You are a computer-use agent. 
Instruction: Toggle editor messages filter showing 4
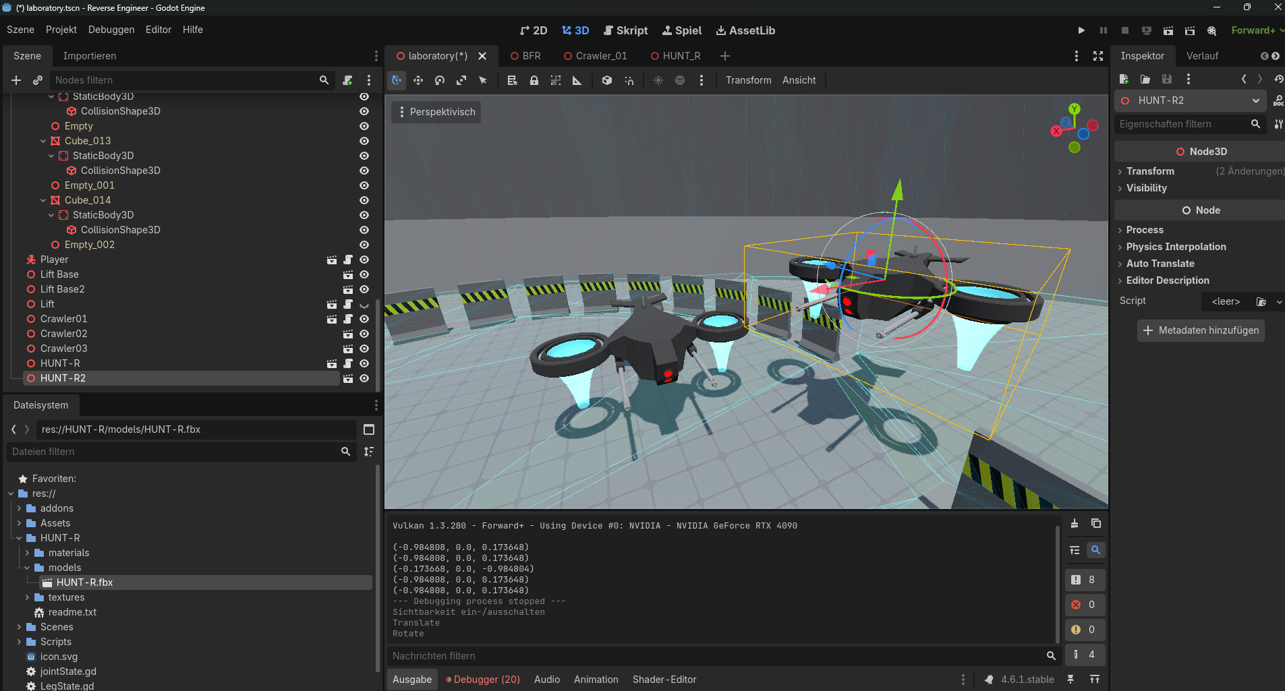1085,655
